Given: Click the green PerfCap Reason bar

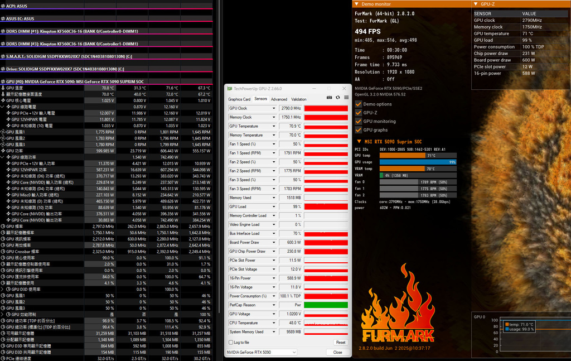Looking at the screenshot, I should coord(326,305).
